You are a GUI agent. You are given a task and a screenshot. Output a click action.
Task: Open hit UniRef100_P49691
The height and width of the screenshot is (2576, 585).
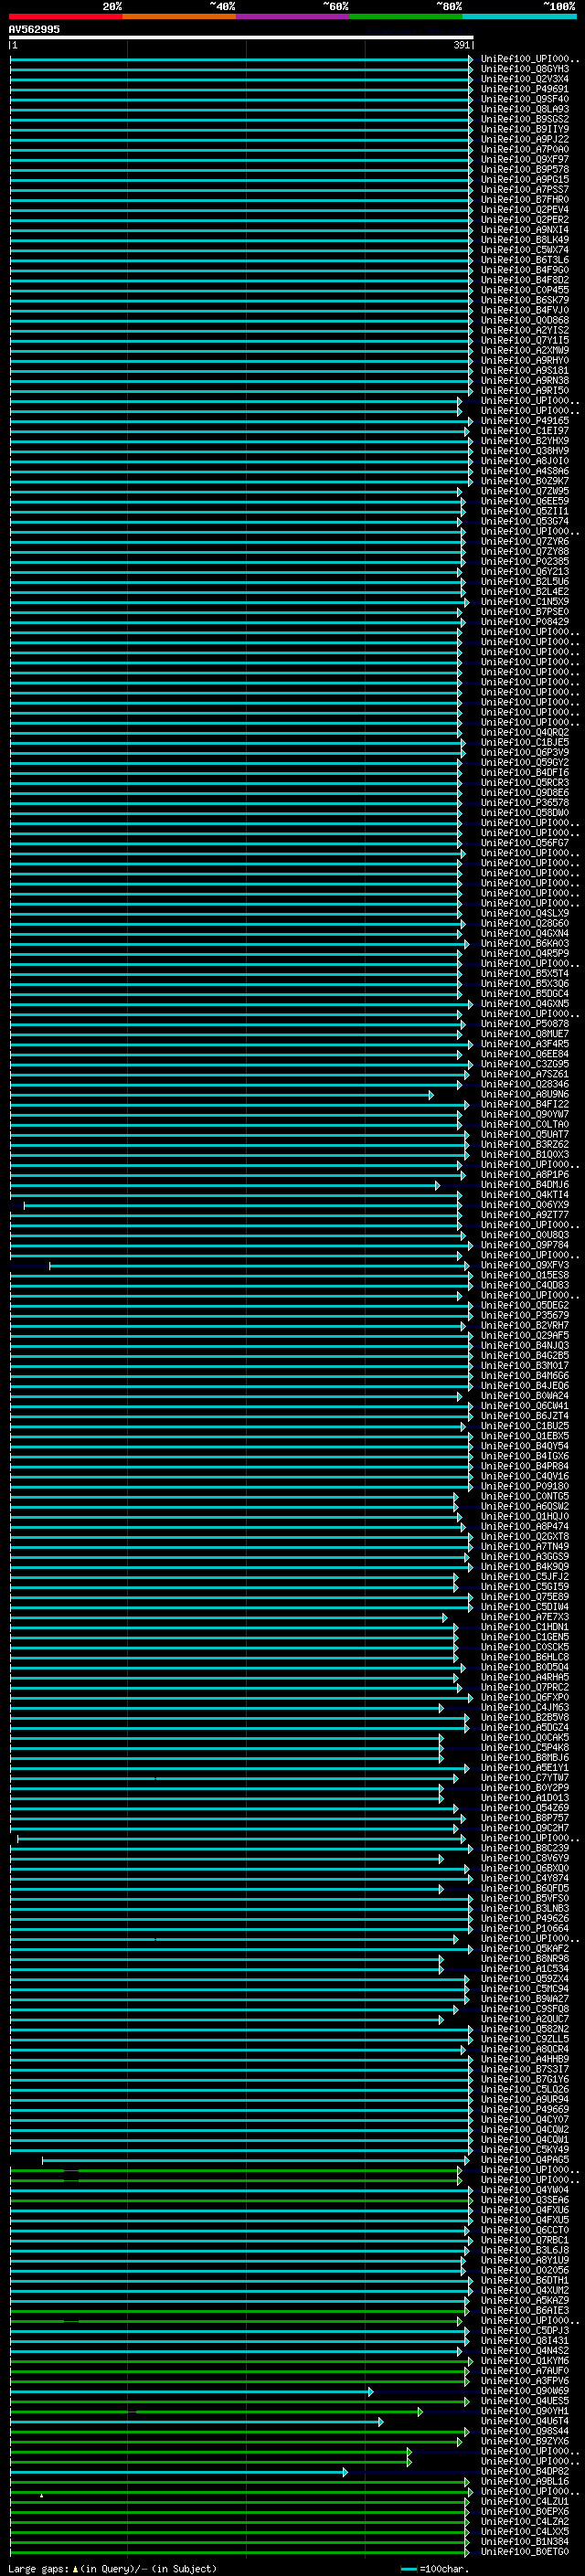(x=525, y=89)
